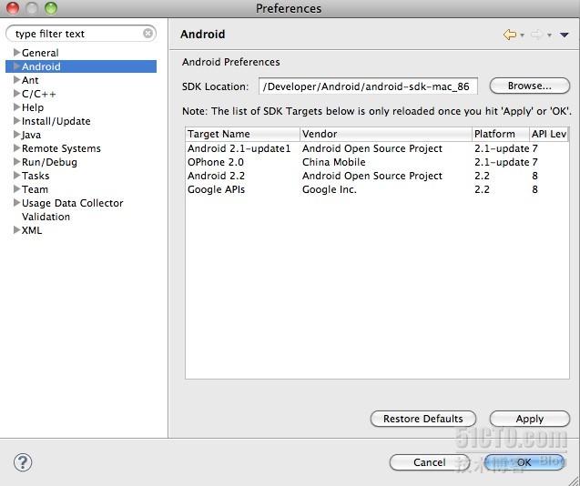The image size is (580, 486).
Task: Click the Restore Defaults button
Action: click(422, 419)
